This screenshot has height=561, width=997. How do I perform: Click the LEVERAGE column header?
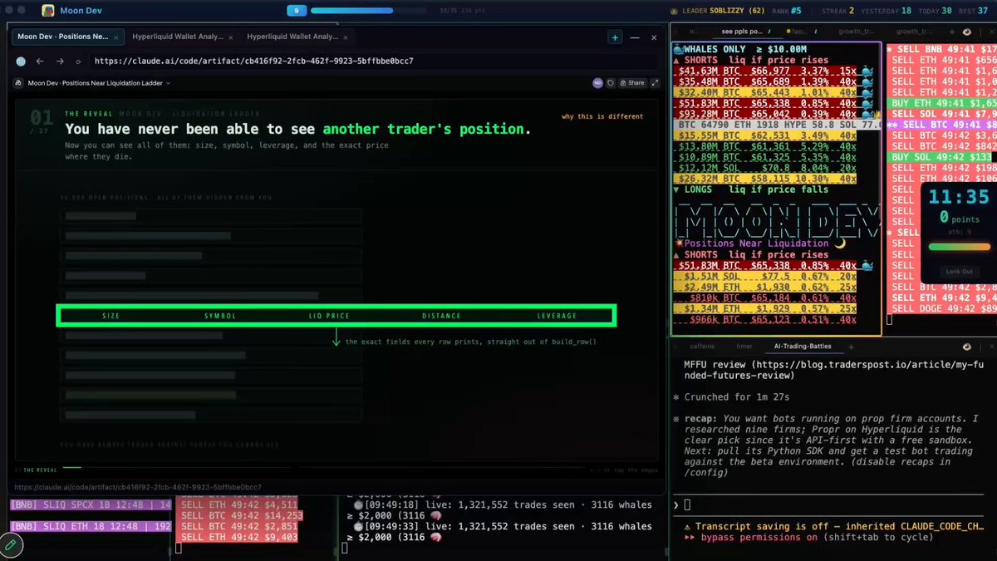click(x=557, y=316)
